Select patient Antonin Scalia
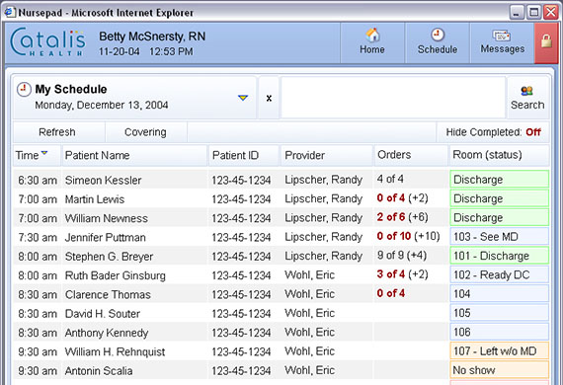Viewport: 563px width, 385px height. pos(99,370)
